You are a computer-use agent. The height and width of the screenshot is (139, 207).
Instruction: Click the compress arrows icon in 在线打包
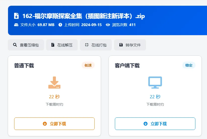pyautogui.click(x=87, y=45)
